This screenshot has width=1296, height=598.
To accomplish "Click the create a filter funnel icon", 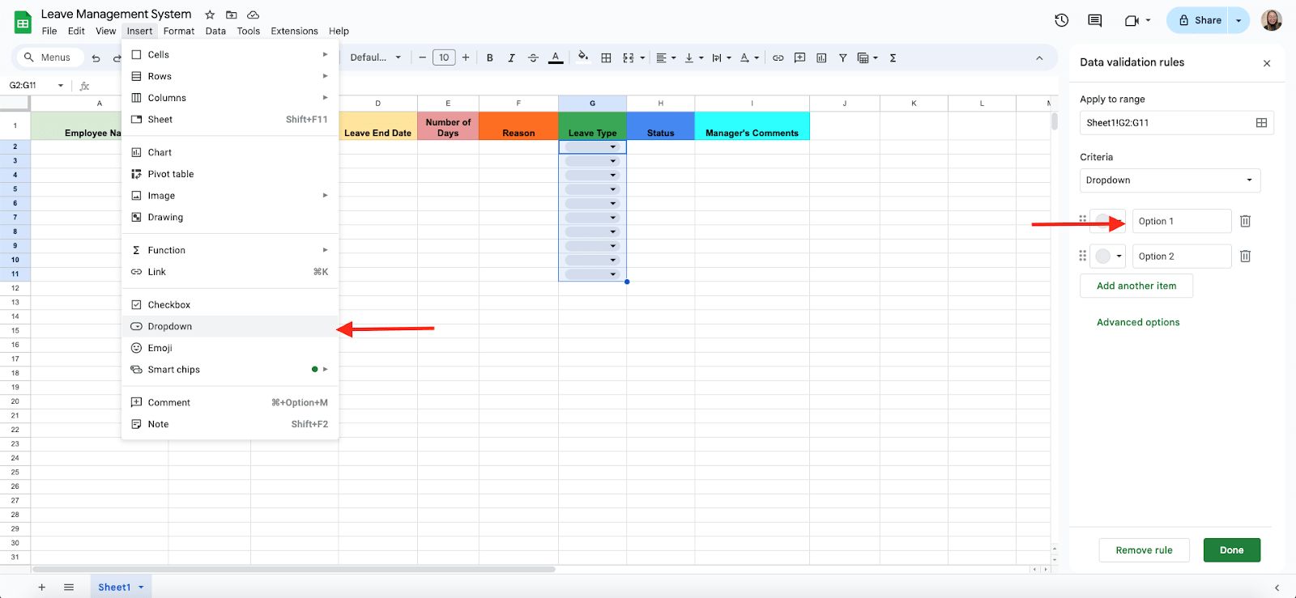I will pos(843,57).
